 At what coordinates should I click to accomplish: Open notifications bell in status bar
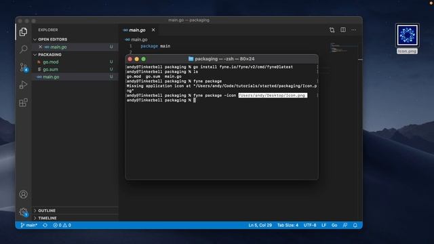355,225
